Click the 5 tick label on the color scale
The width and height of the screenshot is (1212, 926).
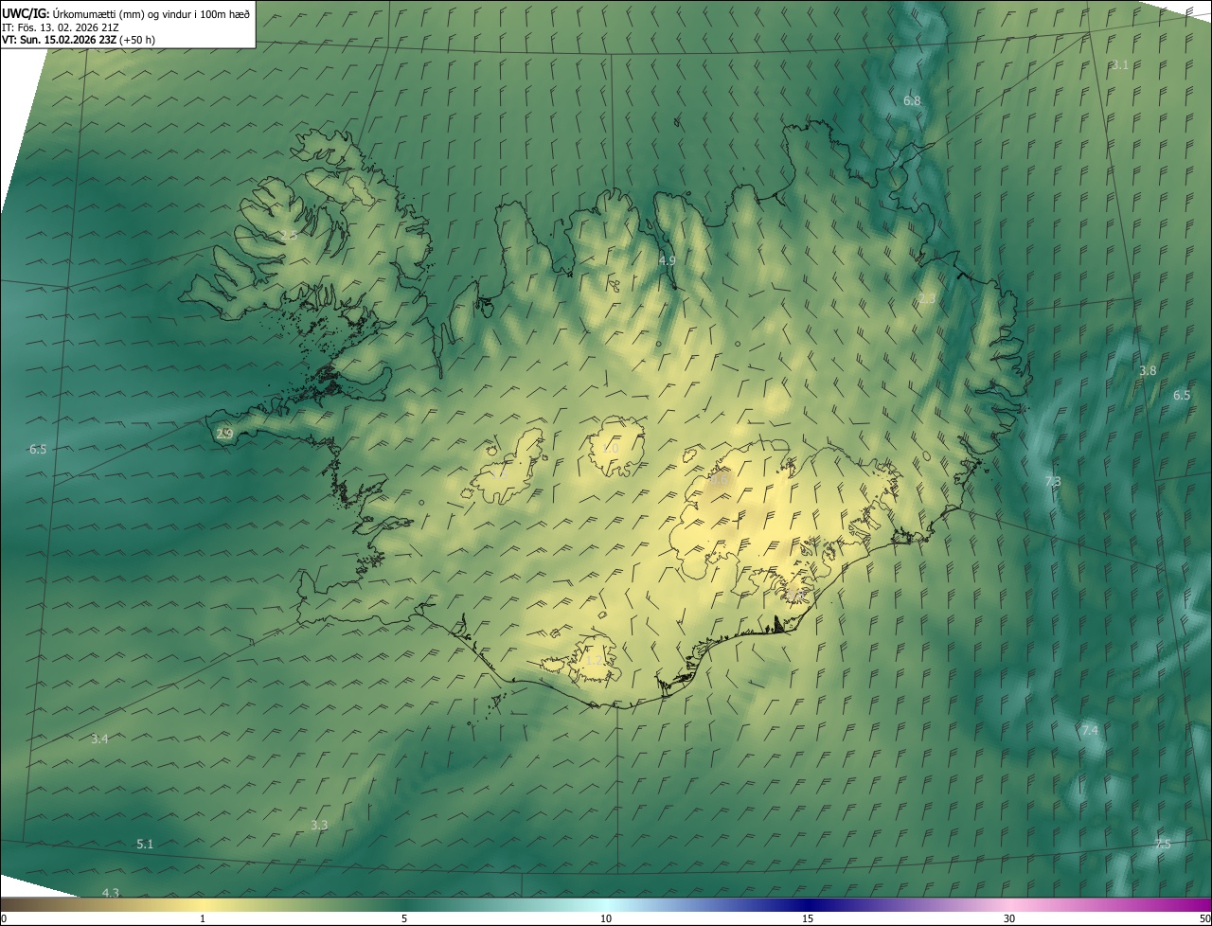[404, 918]
